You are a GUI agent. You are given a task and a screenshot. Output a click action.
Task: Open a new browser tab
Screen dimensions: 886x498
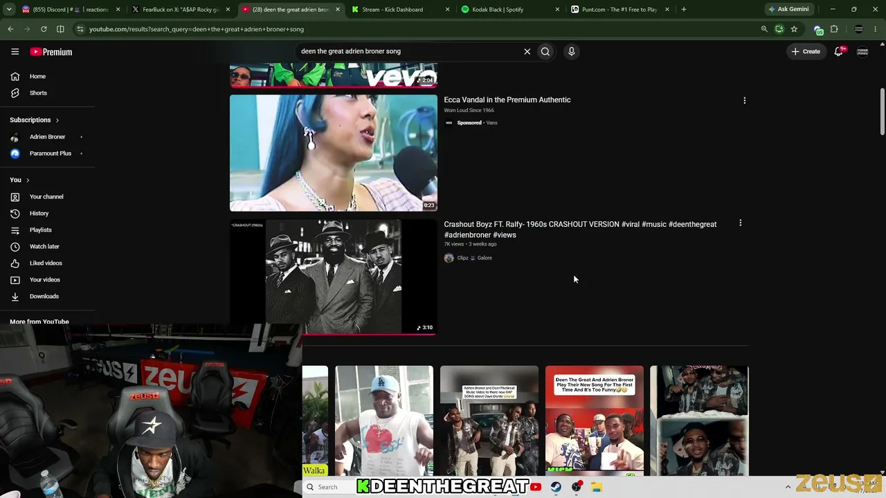[x=683, y=10]
